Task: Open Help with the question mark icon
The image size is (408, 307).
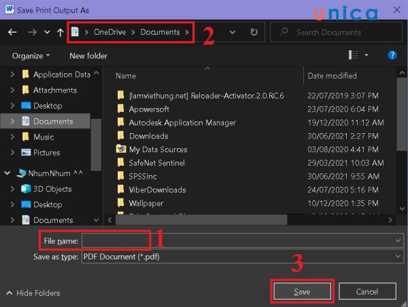Action: (x=392, y=55)
